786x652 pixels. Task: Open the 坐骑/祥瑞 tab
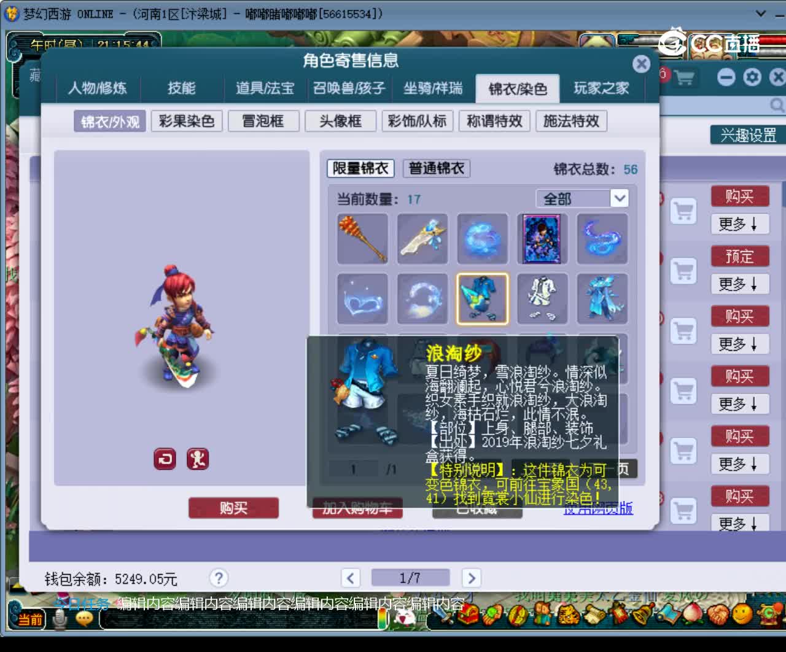click(x=433, y=88)
